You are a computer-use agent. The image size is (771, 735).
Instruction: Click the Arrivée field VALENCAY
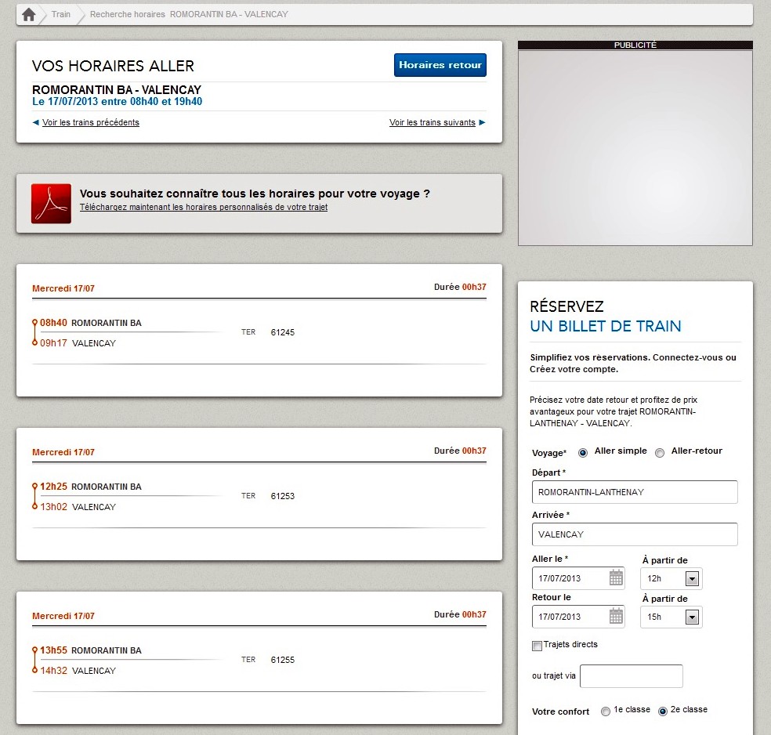[x=635, y=534]
